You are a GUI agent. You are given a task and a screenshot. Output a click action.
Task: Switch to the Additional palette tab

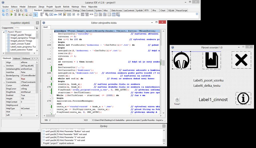pos(48,10)
